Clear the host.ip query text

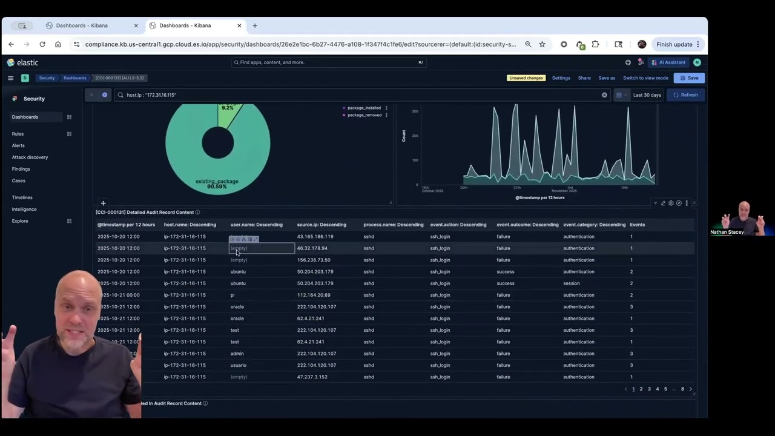(x=604, y=95)
